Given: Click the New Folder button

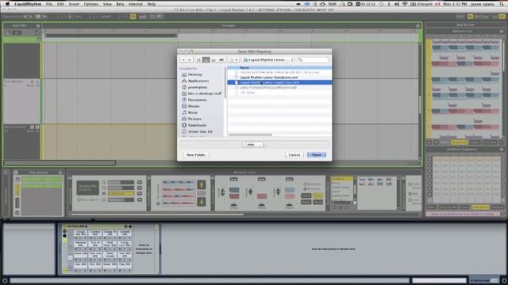Looking at the screenshot, I should point(196,155).
